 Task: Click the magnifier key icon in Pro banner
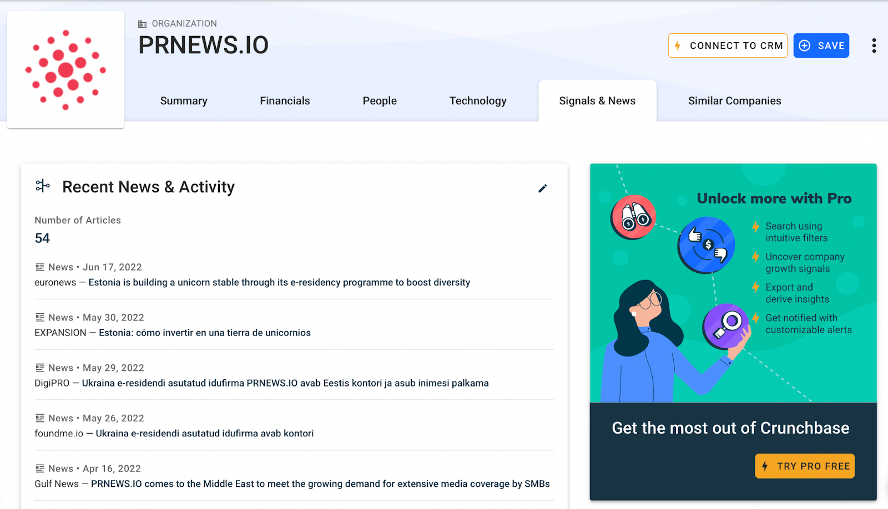click(x=726, y=326)
